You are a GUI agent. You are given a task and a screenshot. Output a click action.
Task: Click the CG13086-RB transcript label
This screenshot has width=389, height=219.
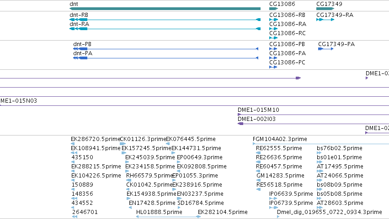[287, 15]
